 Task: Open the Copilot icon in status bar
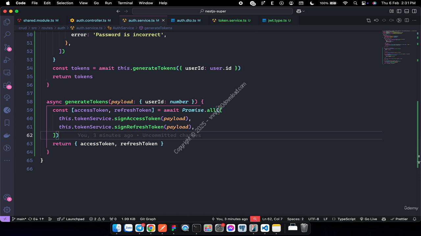click(384, 219)
